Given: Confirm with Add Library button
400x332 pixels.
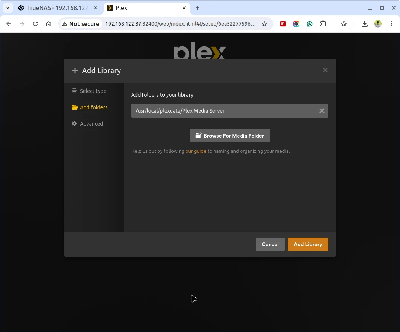Looking at the screenshot, I should [x=308, y=244].
